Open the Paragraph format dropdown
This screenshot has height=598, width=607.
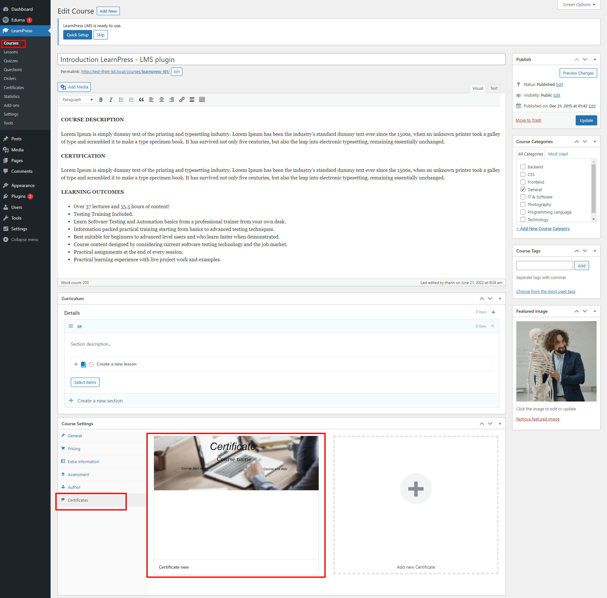click(77, 100)
